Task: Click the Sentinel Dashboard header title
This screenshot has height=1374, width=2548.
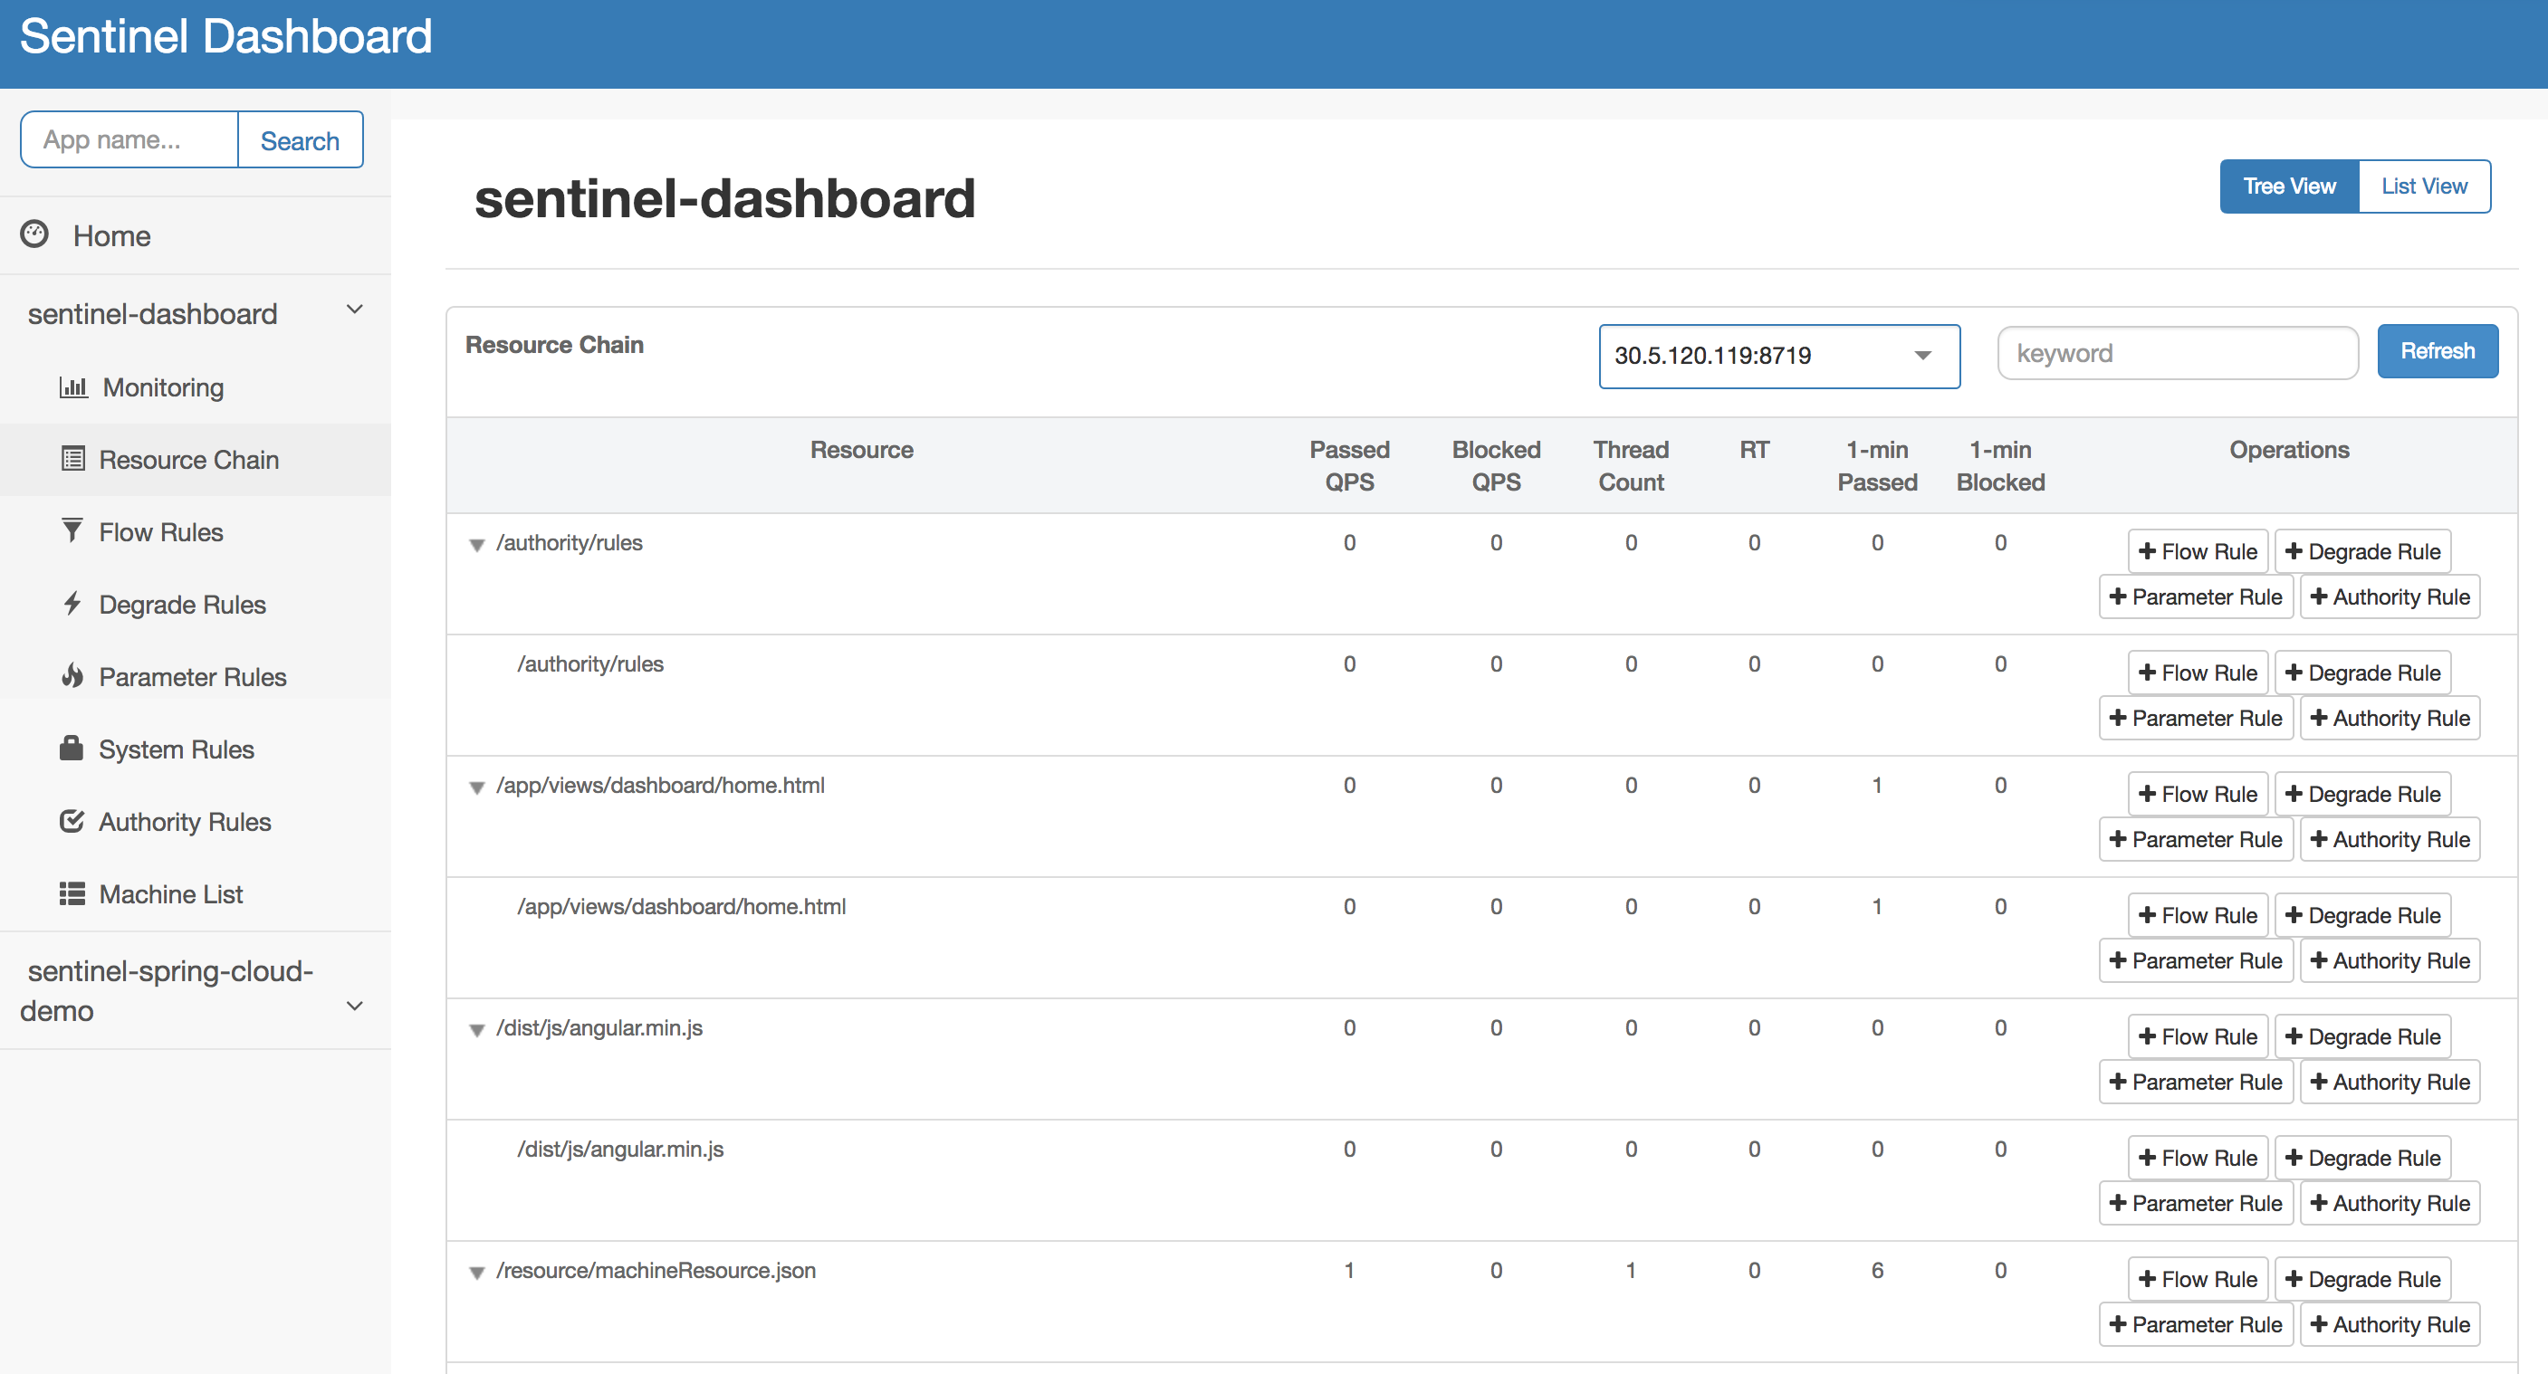Action: click(225, 36)
